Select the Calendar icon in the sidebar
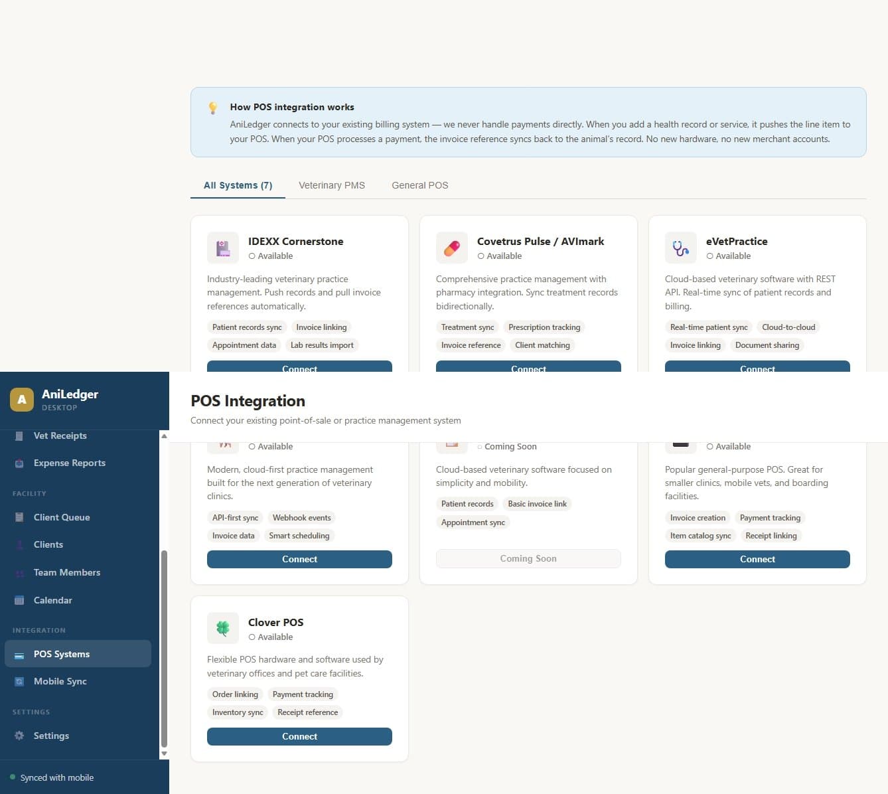Screen dimensions: 888x794 [20, 600]
